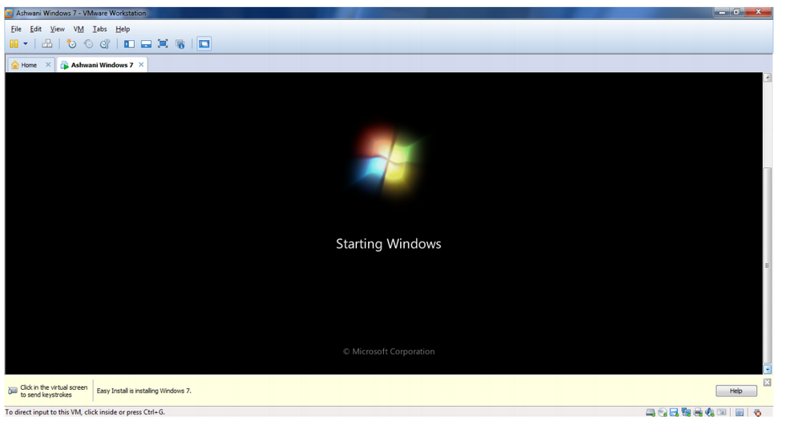Screen dimensions: 792x421
Task: Click the vertical scrollbar down arrow
Action: coord(767,370)
